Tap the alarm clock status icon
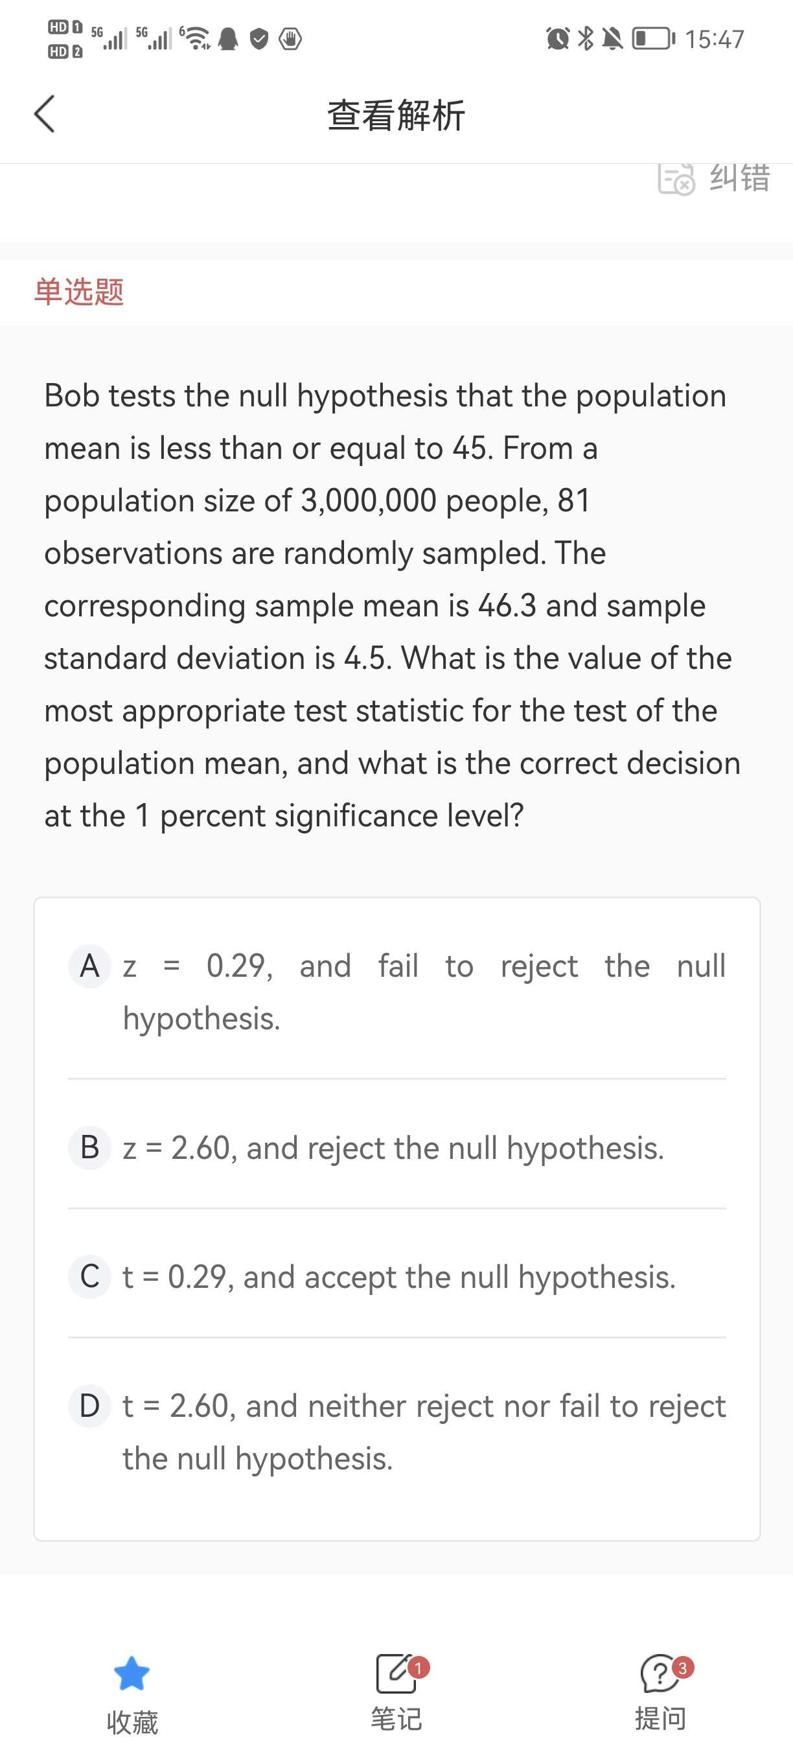Viewport: 793px width, 1750px height. [557, 39]
